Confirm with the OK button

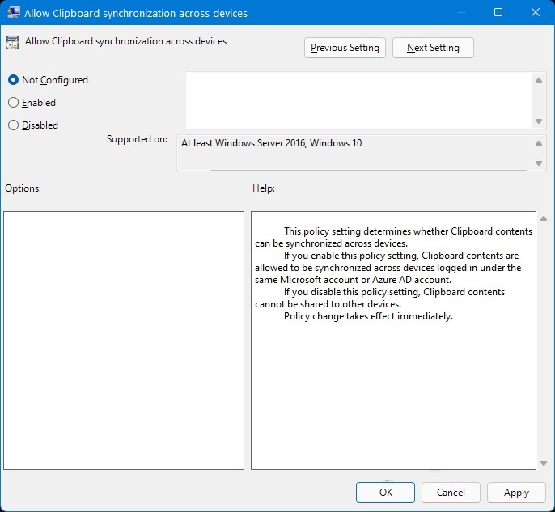385,493
